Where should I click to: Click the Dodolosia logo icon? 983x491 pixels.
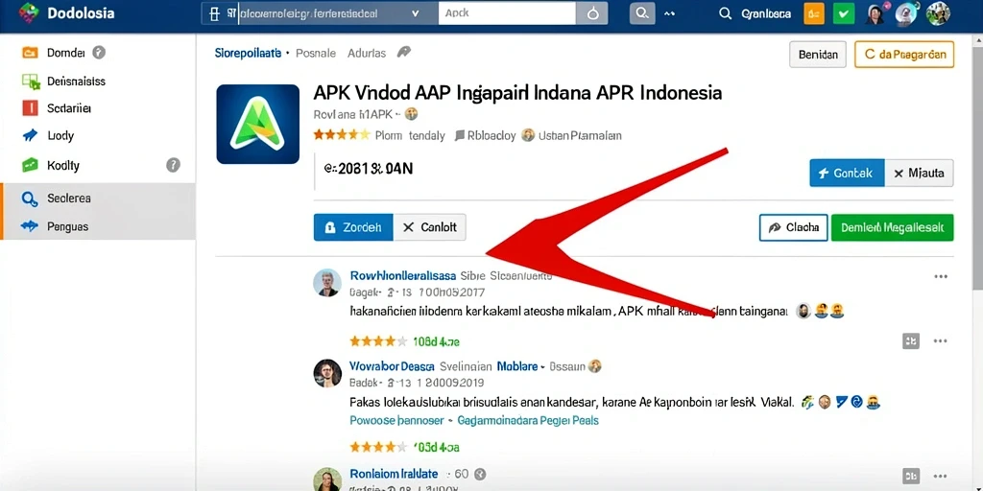pos(28,13)
